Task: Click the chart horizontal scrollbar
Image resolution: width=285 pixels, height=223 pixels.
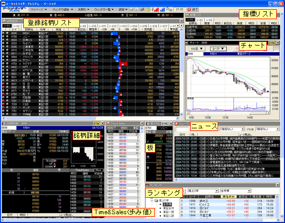Action: click(228, 113)
